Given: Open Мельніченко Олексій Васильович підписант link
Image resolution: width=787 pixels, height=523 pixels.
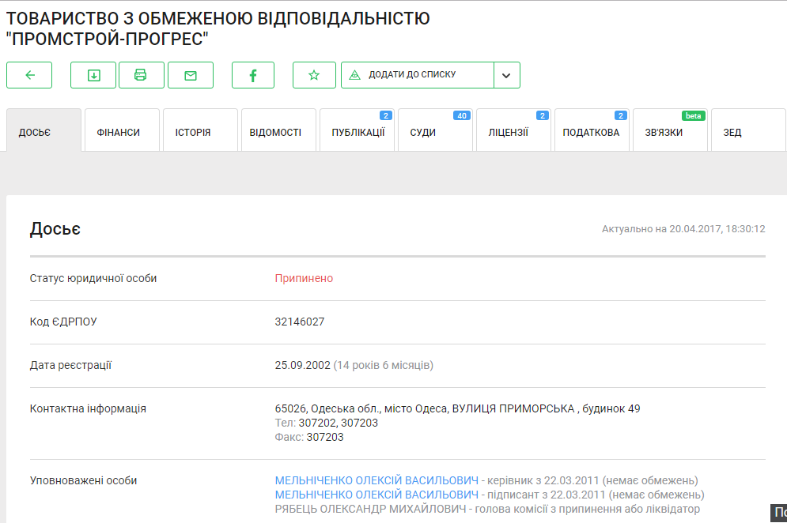Looking at the screenshot, I should click(376, 495).
